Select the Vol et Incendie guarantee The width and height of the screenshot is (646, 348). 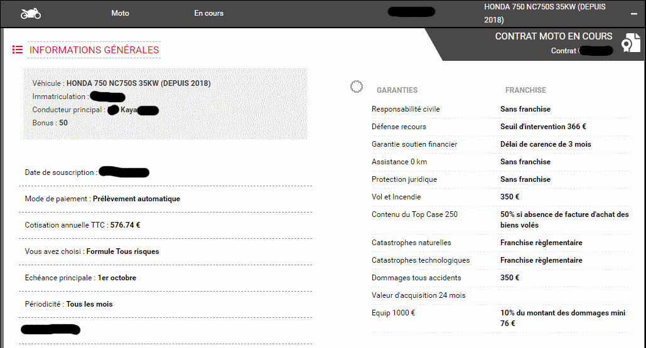396,197
